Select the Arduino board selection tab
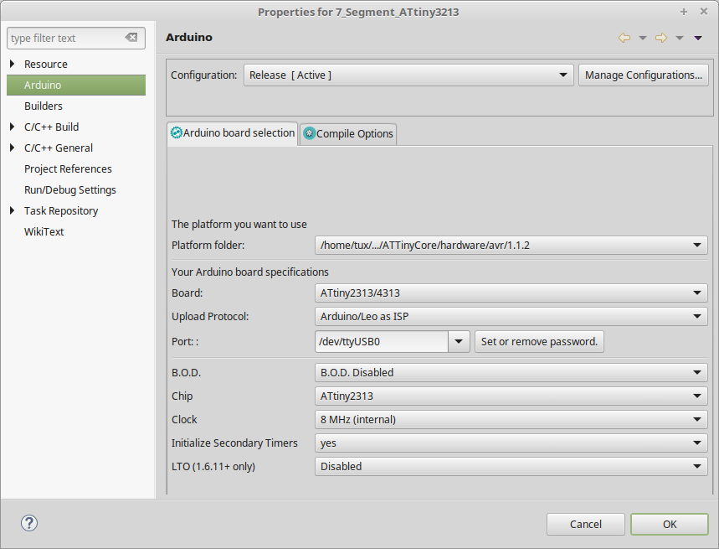 (x=233, y=133)
